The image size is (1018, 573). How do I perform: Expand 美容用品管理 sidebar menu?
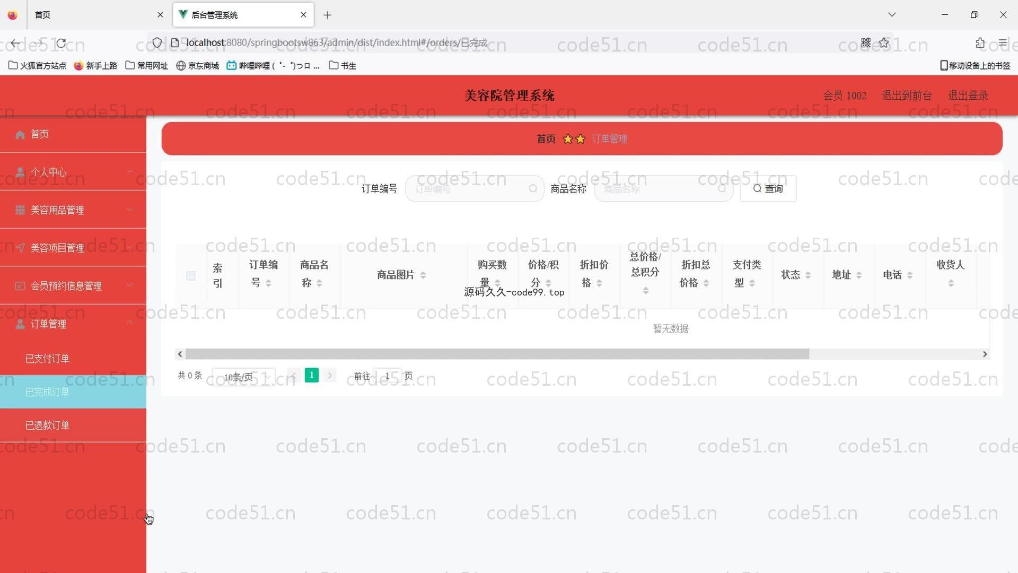pyautogui.click(x=73, y=210)
